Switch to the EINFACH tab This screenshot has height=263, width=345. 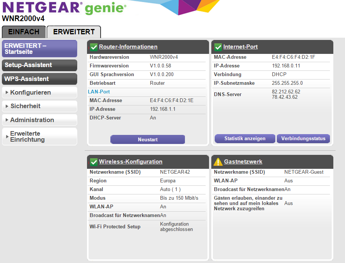(24, 32)
